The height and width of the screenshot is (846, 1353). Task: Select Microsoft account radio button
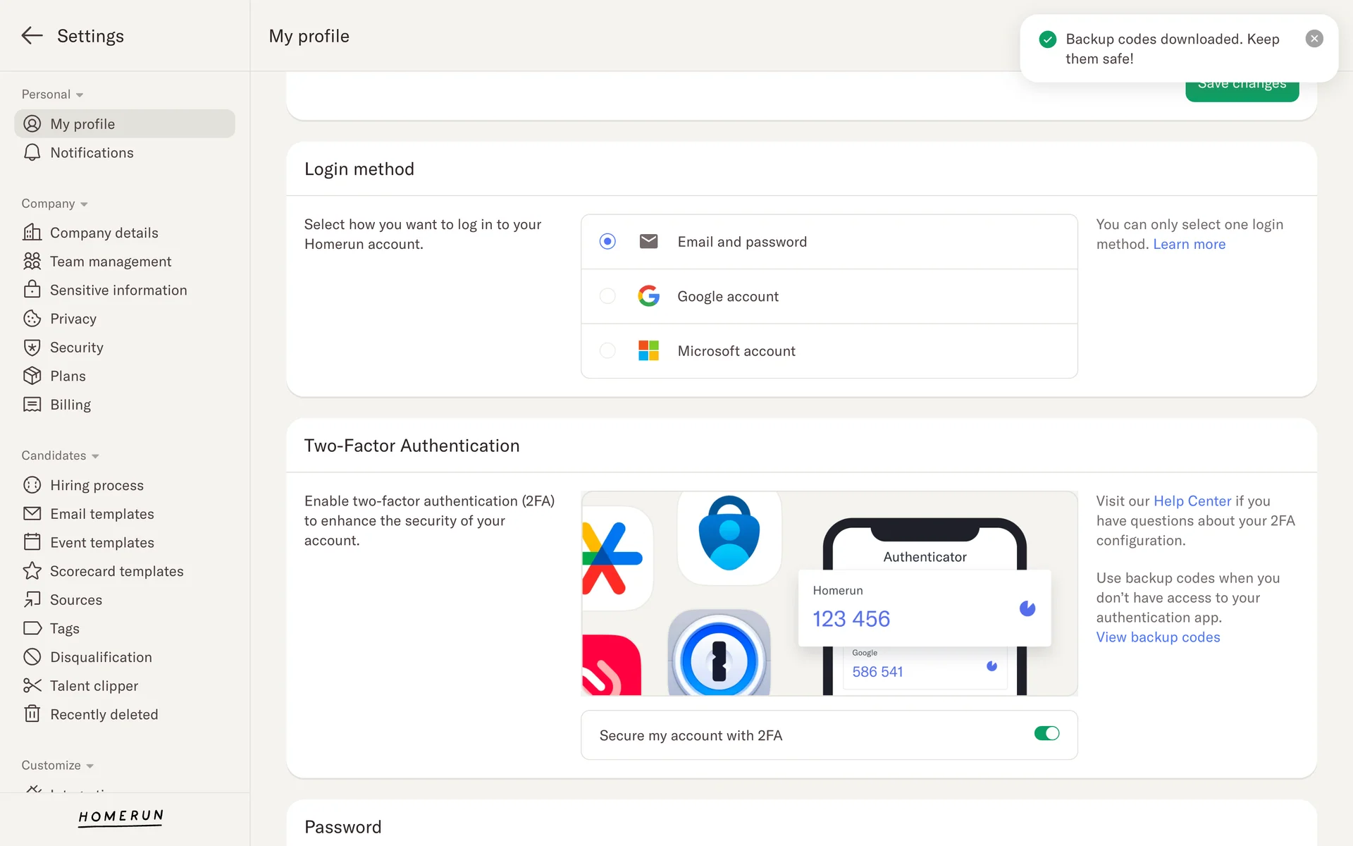607,350
